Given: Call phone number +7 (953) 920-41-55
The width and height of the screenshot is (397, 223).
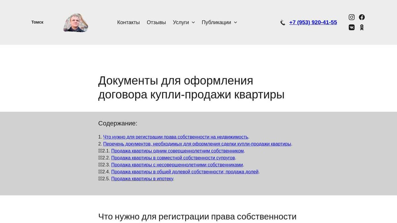Looking at the screenshot, I should pyautogui.click(x=313, y=22).
